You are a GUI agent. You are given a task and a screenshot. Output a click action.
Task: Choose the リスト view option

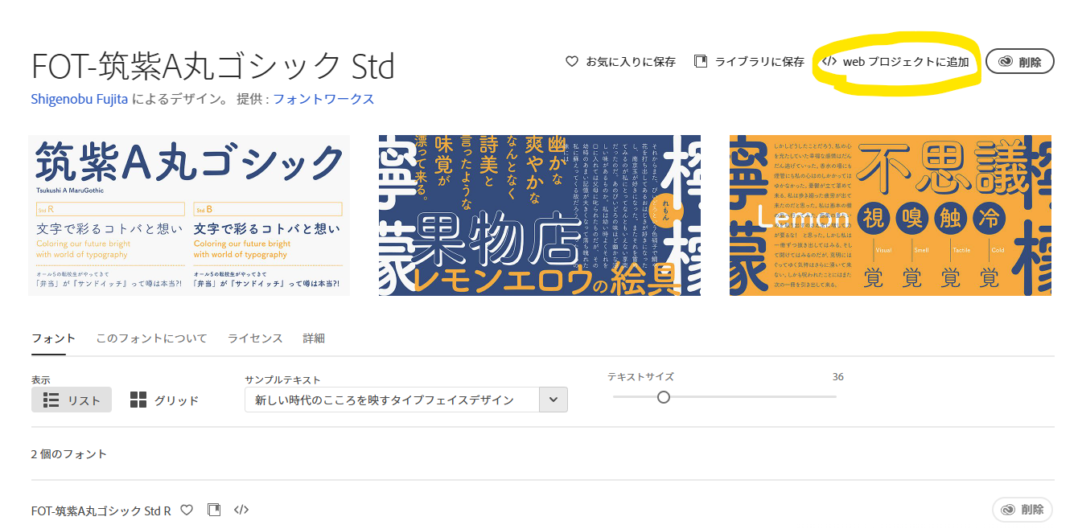click(x=72, y=400)
